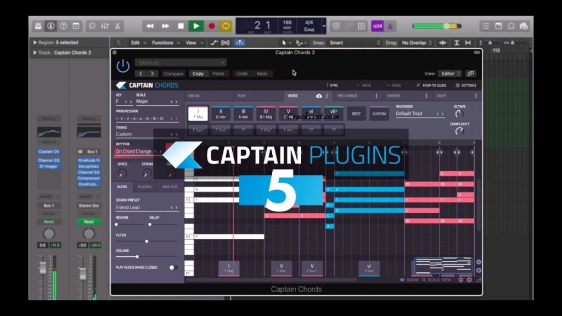This screenshot has height=316, width=562.
Task: Fast forward the transport
Action: click(x=166, y=26)
